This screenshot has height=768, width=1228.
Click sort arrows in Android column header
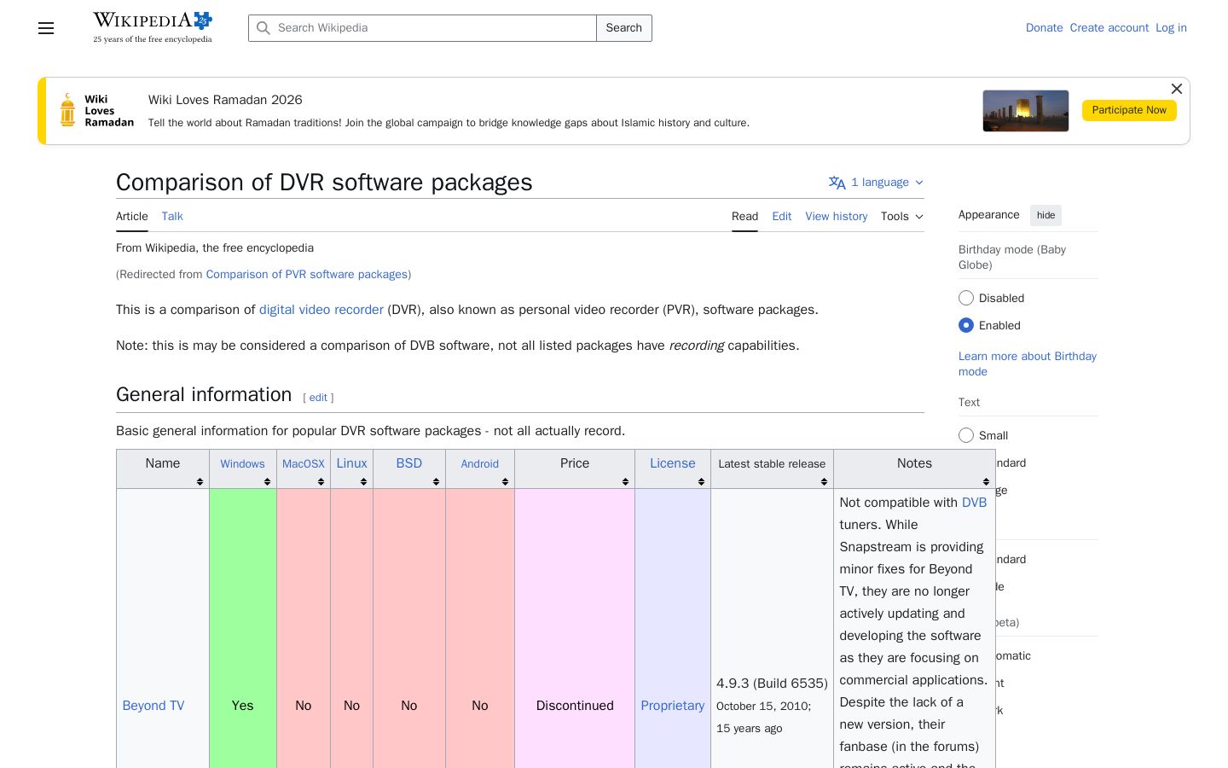[x=505, y=482]
